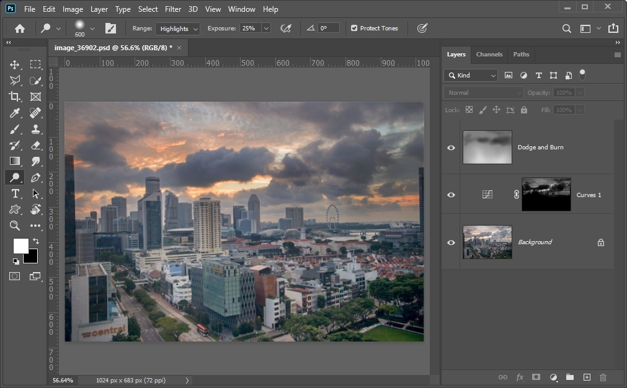
Task: Open the Edit Toolbar ellipsis
Action: [35, 226]
